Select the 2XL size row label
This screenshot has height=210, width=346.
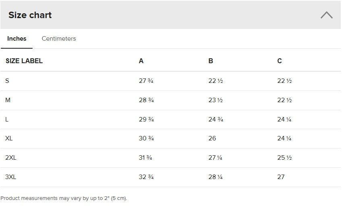[11, 158]
